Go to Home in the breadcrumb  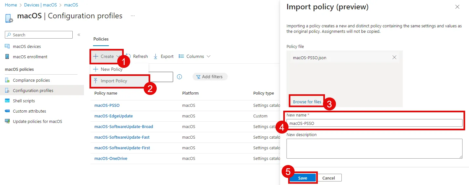(11, 5)
